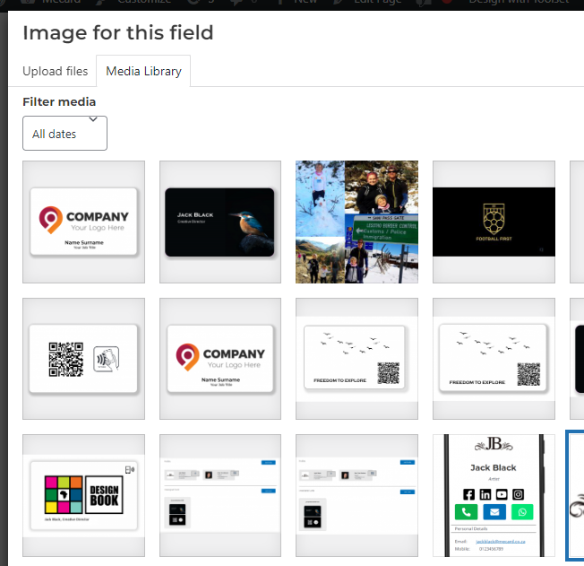
Task: Select the Media Library tab
Action: pos(143,71)
